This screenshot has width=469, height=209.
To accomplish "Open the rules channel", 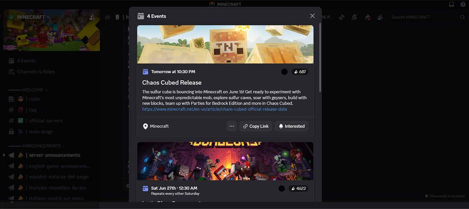I will [52, 99].
